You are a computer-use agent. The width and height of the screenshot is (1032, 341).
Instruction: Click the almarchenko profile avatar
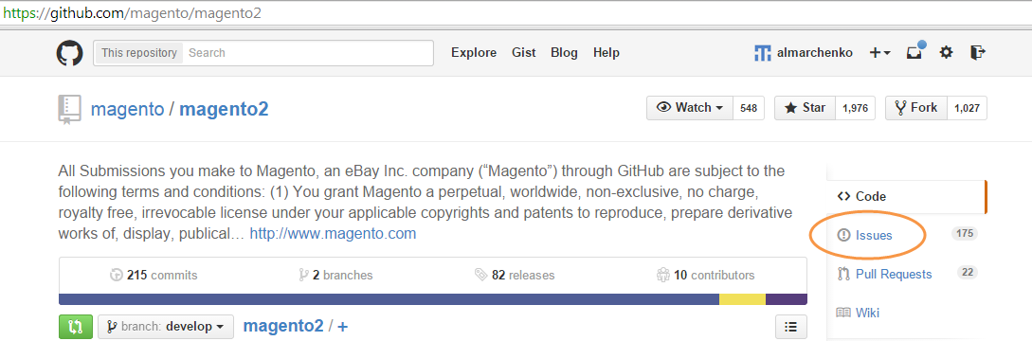(763, 53)
